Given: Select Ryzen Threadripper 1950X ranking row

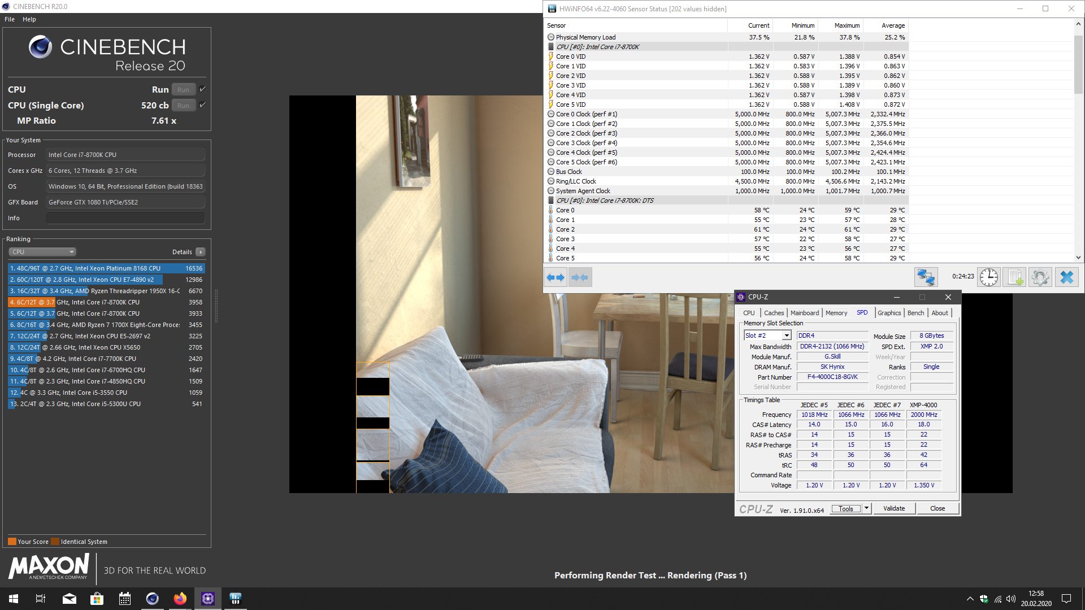Looking at the screenshot, I should click(106, 291).
